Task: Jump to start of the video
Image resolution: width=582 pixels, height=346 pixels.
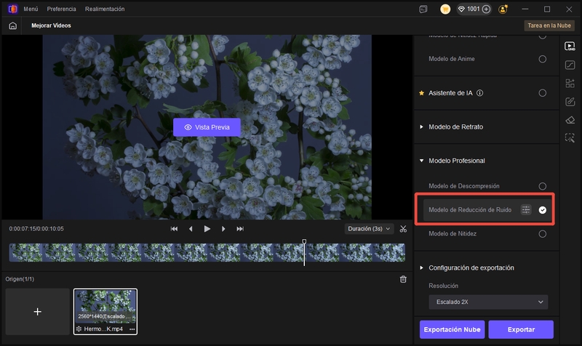Action: point(174,229)
